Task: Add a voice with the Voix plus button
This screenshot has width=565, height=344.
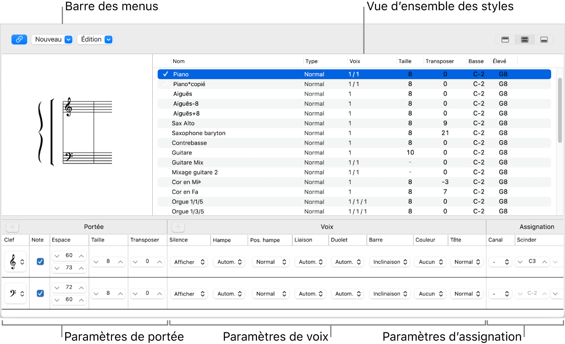Action: click(x=178, y=227)
